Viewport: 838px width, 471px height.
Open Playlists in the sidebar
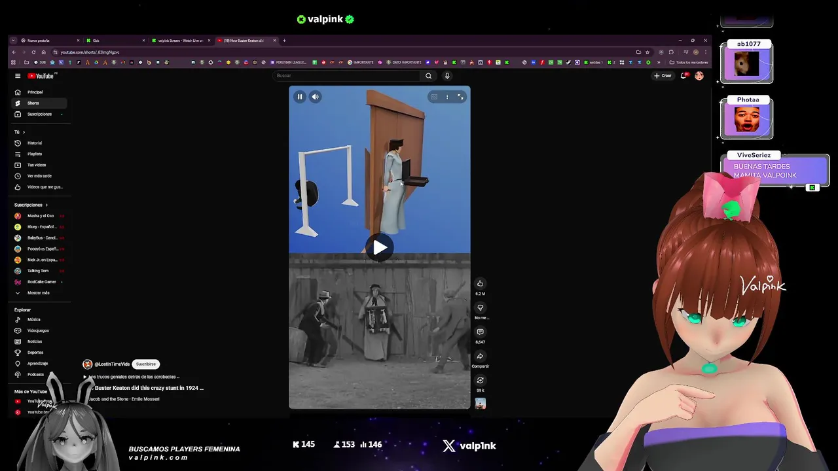point(39,154)
